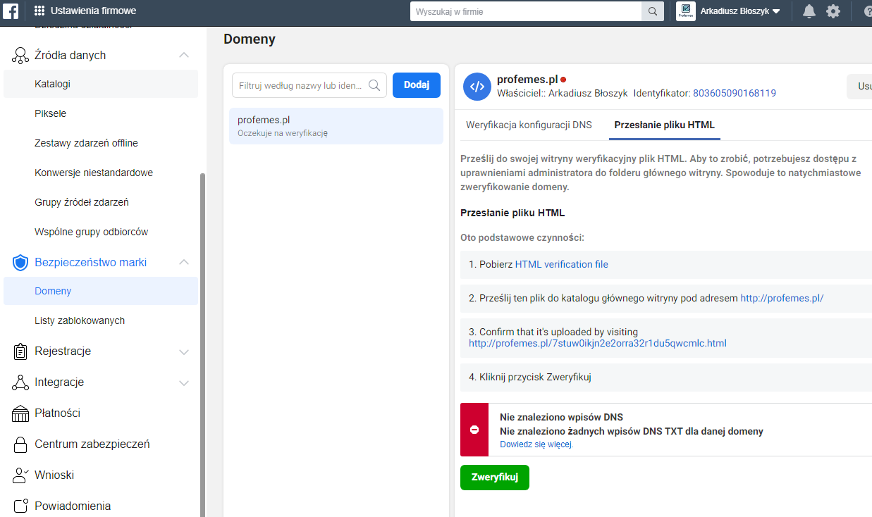Screen dimensions: 872x517
Task: Click the Płatności sidebar label
Action: click(57, 413)
